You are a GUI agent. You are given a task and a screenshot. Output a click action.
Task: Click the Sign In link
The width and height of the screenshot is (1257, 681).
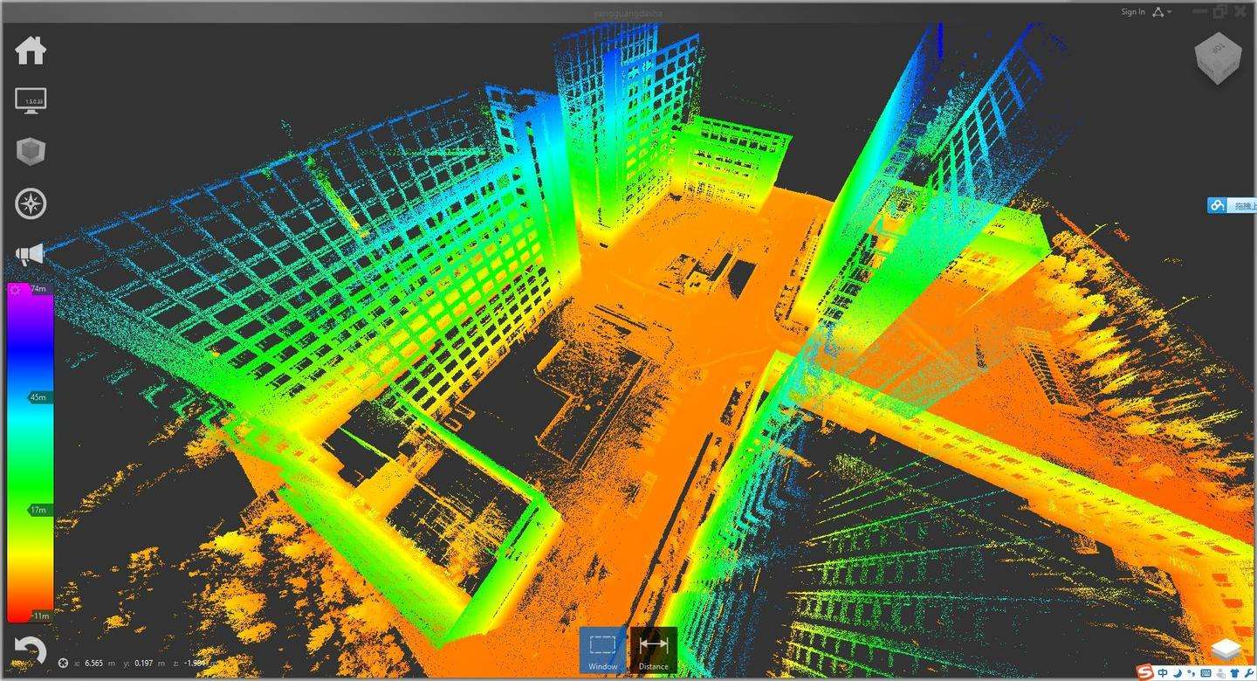click(x=1133, y=12)
